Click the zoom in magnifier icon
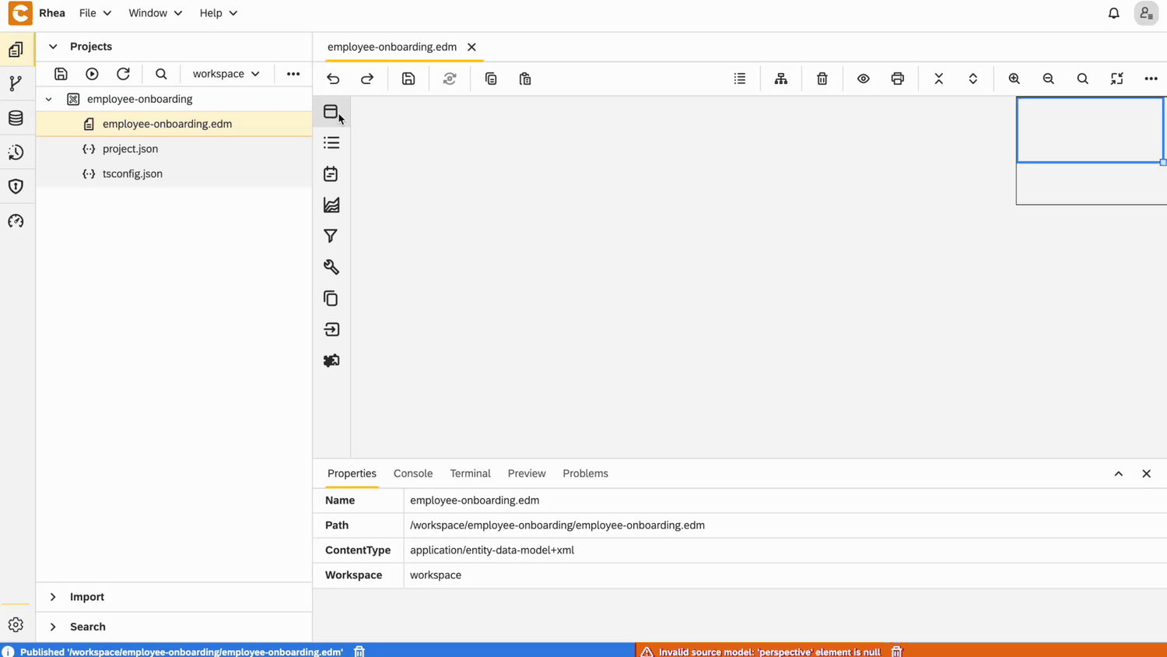Viewport: 1167px width, 657px height. pos(1014,79)
